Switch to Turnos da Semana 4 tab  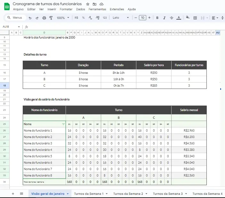[207, 194]
